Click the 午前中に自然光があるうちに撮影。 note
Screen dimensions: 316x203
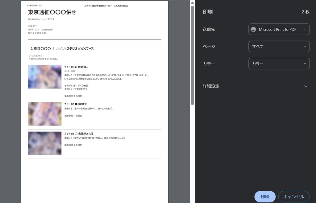(x=44, y=59)
